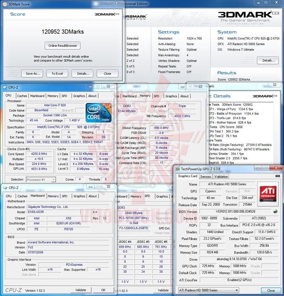This screenshot has width=284, height=296.
Task: Click the GPU-Z BIOS save chip icon
Action: pos(275,211)
